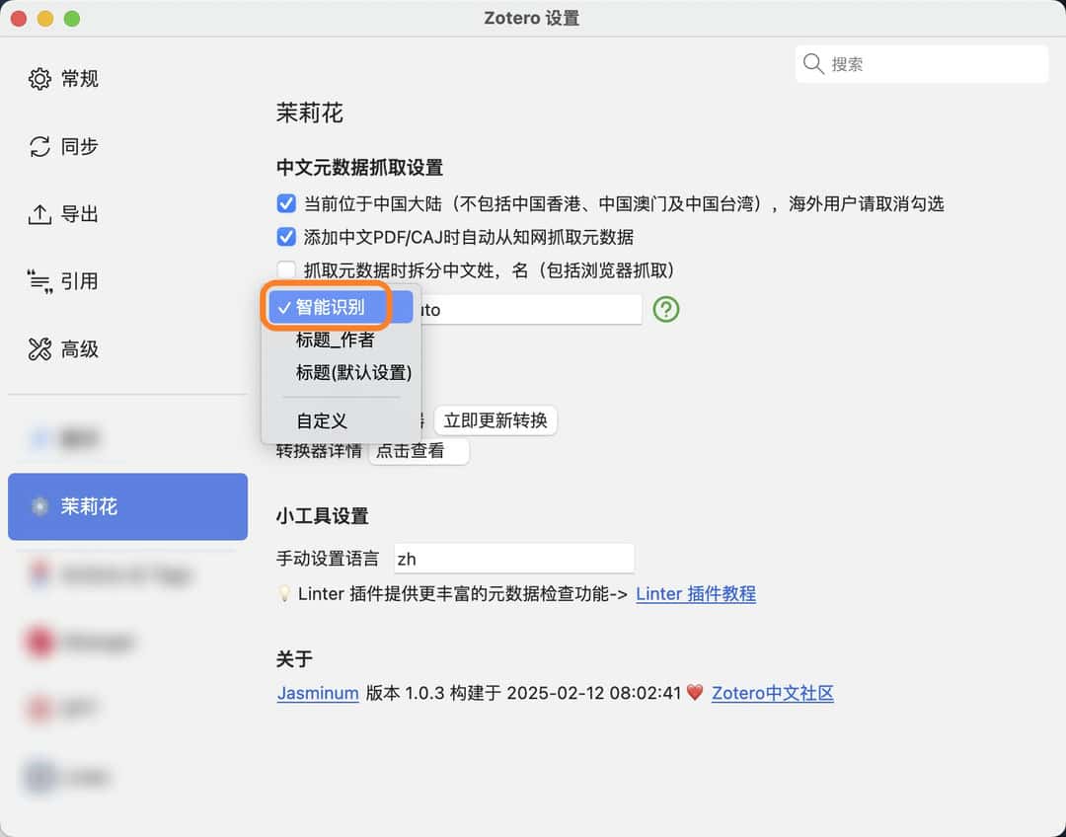Image resolution: width=1066 pixels, height=837 pixels.
Task: Uncheck 当前位于中国大陆 option
Action: pyautogui.click(x=286, y=203)
